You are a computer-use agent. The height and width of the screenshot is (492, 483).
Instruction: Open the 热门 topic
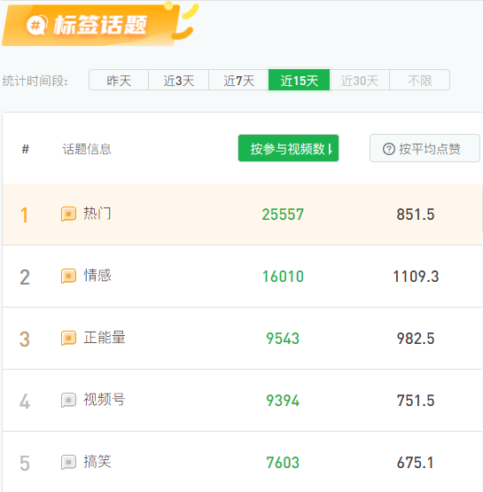point(97,214)
